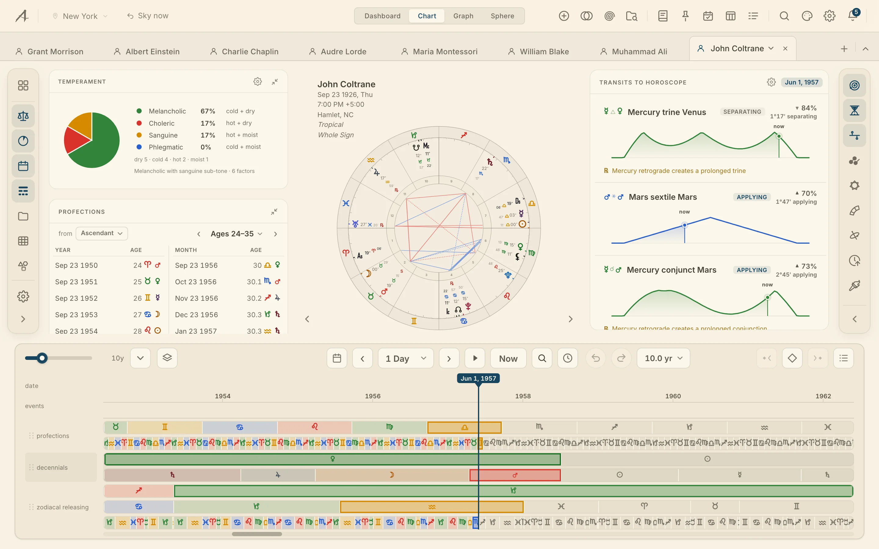Open the Ascendant source dropdown
The height and width of the screenshot is (549, 879).
(102, 233)
